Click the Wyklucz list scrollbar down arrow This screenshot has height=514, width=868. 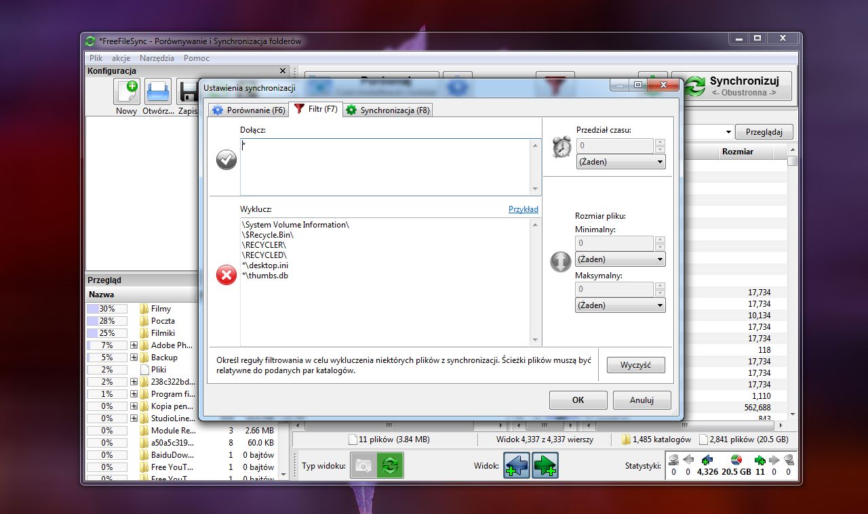click(536, 340)
